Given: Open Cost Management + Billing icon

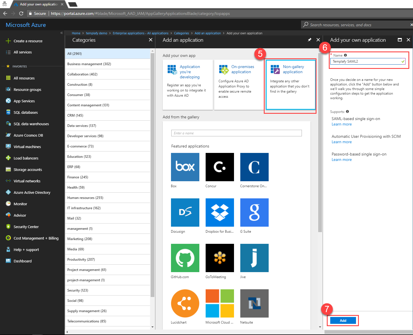Looking at the screenshot, I should [x=8, y=238].
